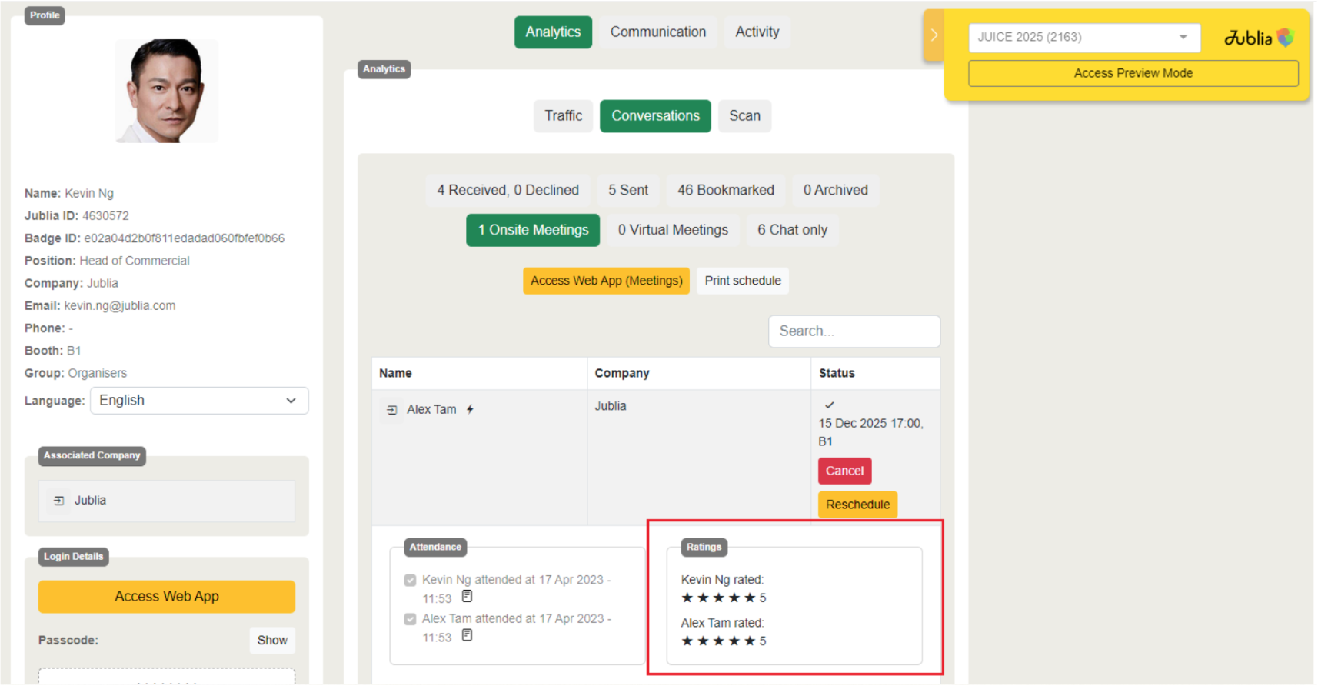The width and height of the screenshot is (1318, 686).
Task: Cancel the meeting with Alex Tam
Action: (844, 471)
